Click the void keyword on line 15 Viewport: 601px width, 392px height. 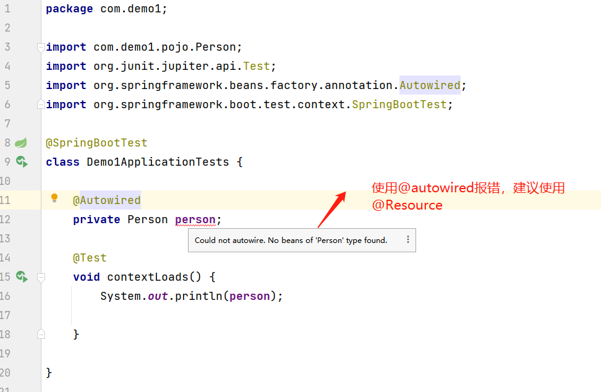pos(86,277)
